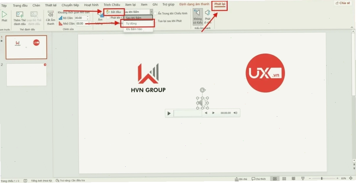The height and width of the screenshot is (183, 356).
Task: Click the zoom slider in status bar
Action: coord(323,179)
